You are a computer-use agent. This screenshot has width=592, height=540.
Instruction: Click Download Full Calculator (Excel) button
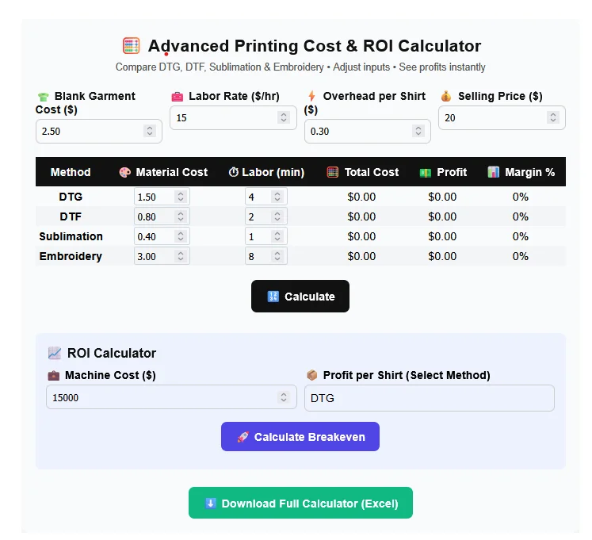click(x=300, y=504)
